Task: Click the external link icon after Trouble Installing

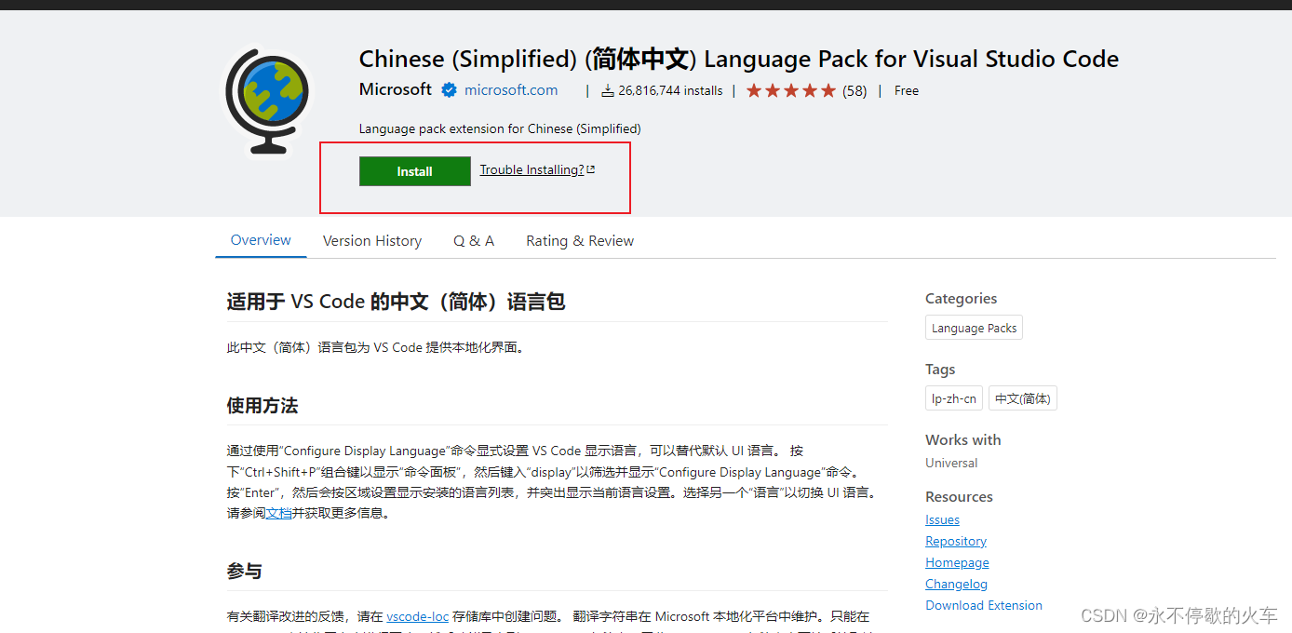Action: coord(591,169)
